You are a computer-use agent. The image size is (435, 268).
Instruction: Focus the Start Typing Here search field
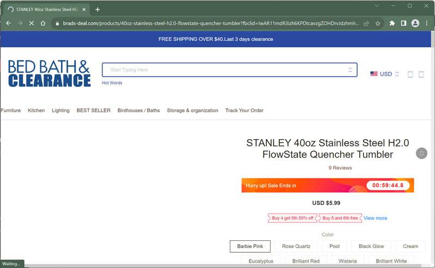[229, 70]
